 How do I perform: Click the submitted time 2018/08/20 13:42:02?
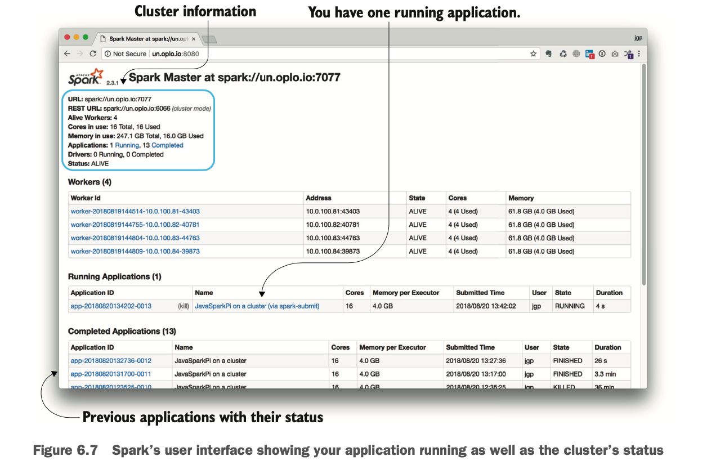click(486, 306)
